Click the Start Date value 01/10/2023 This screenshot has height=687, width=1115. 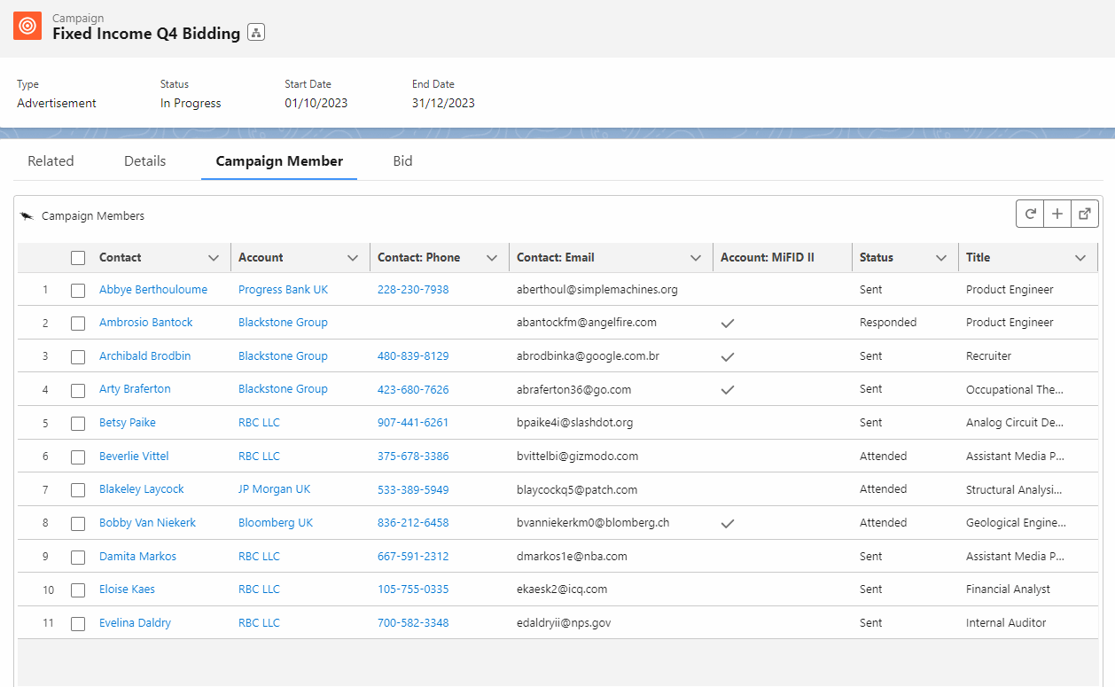pyautogui.click(x=316, y=103)
